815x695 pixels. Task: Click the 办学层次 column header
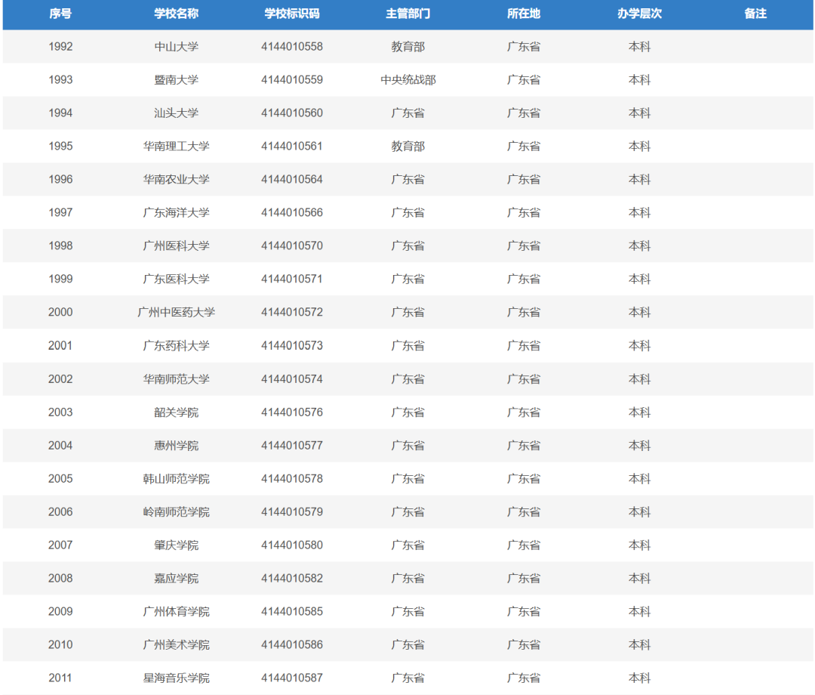tap(639, 14)
